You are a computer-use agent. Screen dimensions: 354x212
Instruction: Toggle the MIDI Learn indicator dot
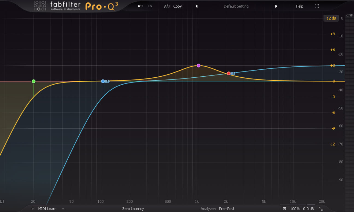pyautogui.click(x=33, y=209)
